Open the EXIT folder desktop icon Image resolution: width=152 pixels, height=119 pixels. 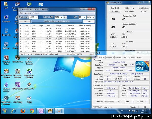tap(6, 5)
